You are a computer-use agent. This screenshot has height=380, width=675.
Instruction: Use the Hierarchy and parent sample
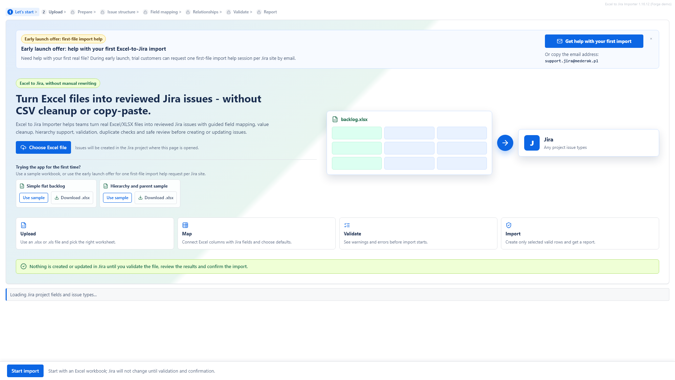(x=117, y=198)
